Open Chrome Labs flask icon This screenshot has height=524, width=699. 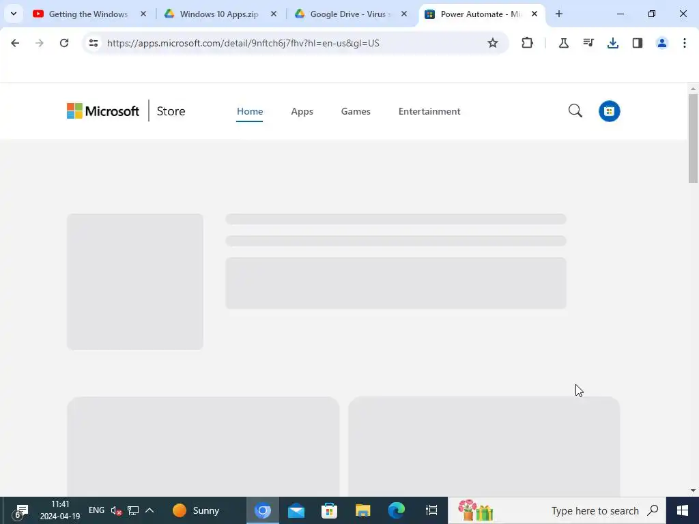[x=563, y=43]
